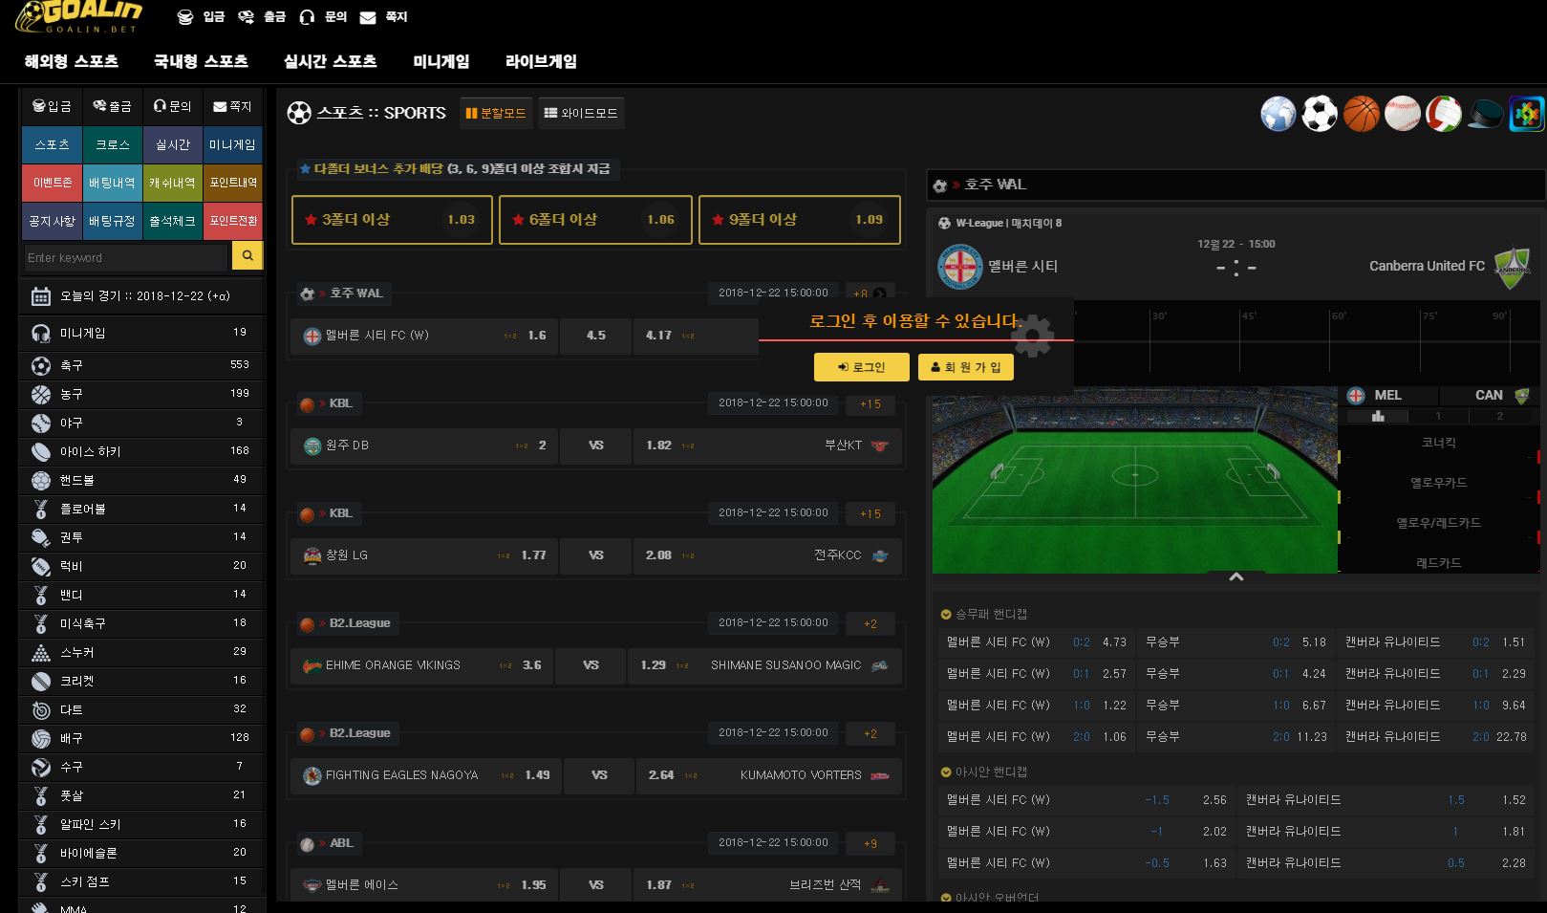Open 미니게임 in top navigation

point(441,61)
